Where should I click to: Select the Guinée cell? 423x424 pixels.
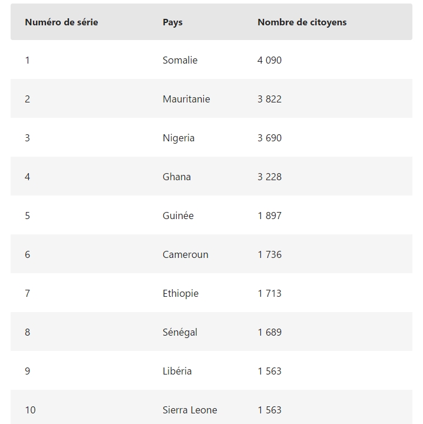[x=178, y=216]
